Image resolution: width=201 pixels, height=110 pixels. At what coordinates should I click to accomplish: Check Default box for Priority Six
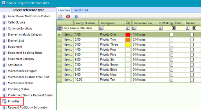pos(192,60)
